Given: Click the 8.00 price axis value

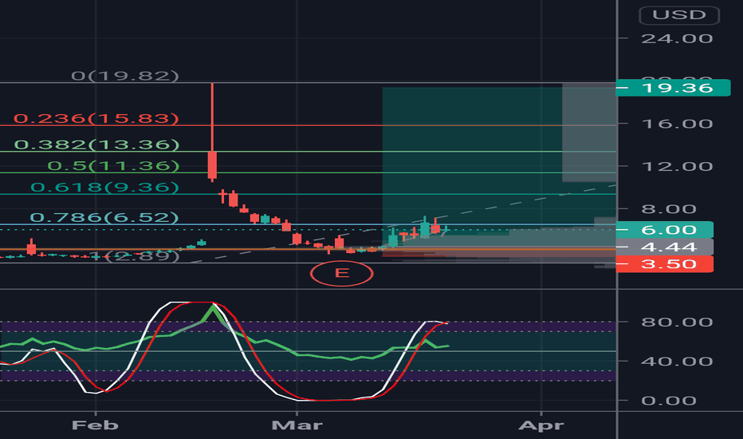Looking at the screenshot, I should 669,209.
